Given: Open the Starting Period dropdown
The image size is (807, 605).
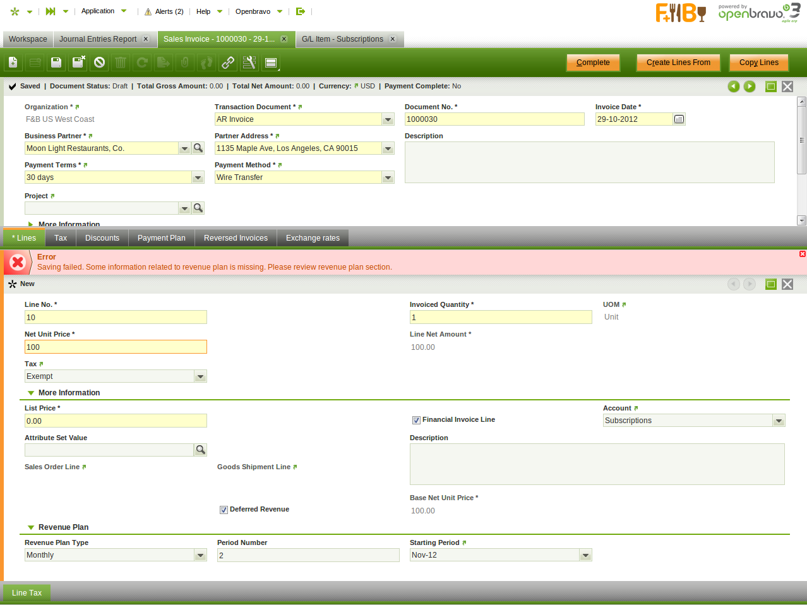Looking at the screenshot, I should (x=585, y=555).
